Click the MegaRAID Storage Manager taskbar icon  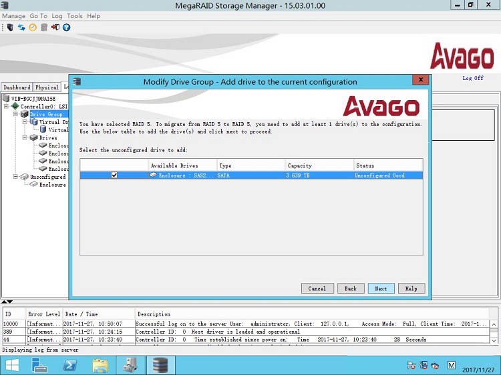[160, 365]
